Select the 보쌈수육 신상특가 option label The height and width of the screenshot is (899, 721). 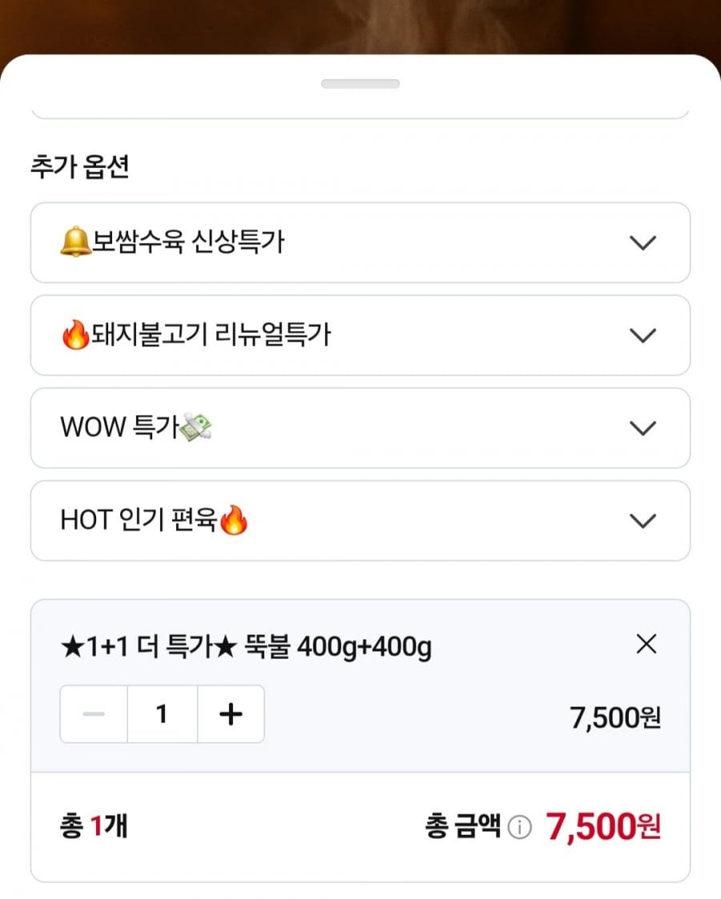(x=188, y=242)
